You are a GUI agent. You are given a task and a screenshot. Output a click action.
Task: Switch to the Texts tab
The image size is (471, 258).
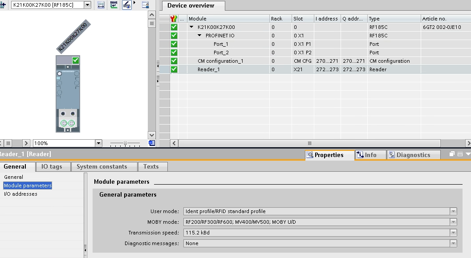point(153,166)
